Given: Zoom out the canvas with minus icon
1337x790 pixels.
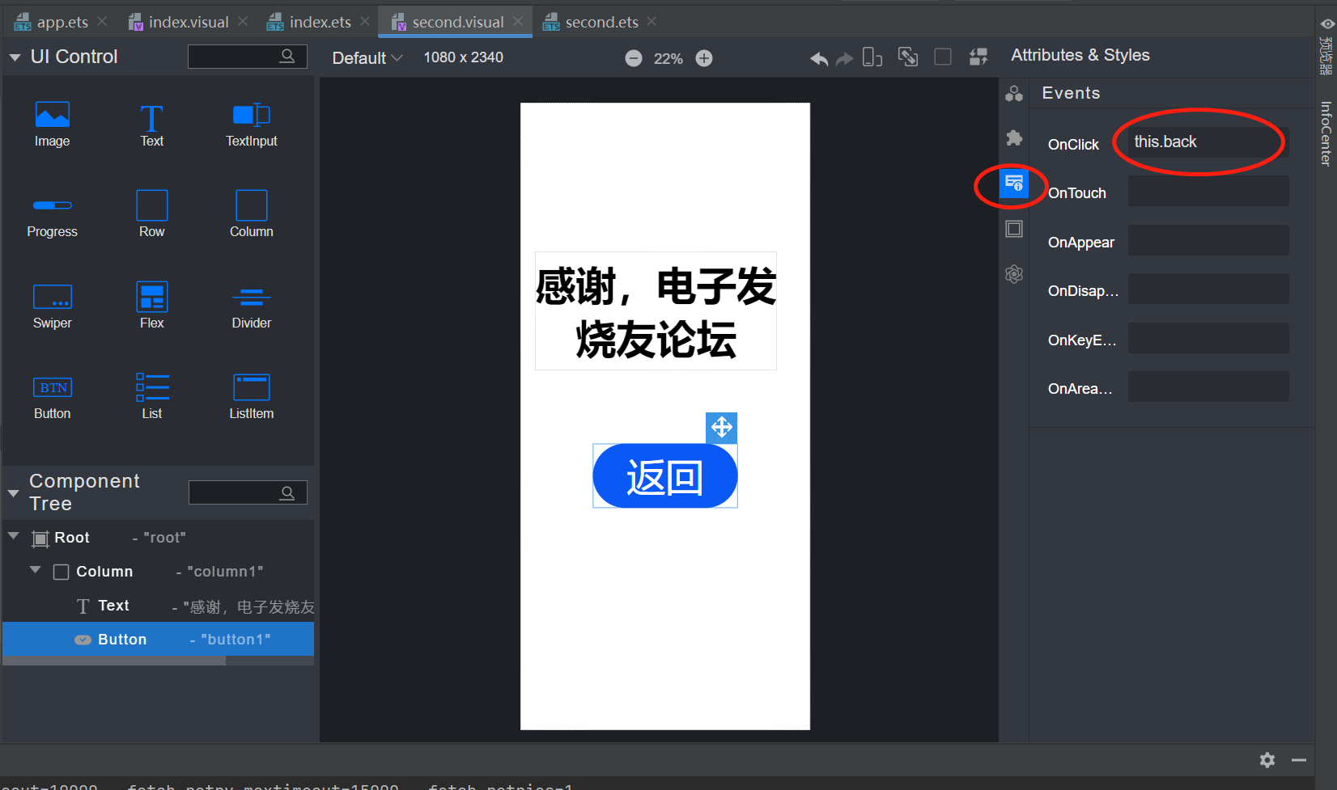Looking at the screenshot, I should 634,58.
